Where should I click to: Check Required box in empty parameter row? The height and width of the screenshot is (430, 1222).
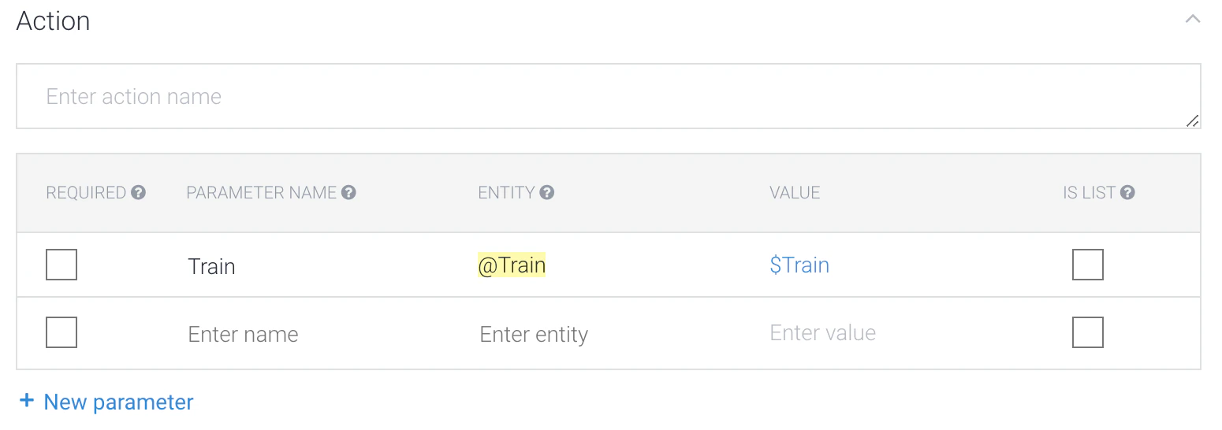[61, 332]
